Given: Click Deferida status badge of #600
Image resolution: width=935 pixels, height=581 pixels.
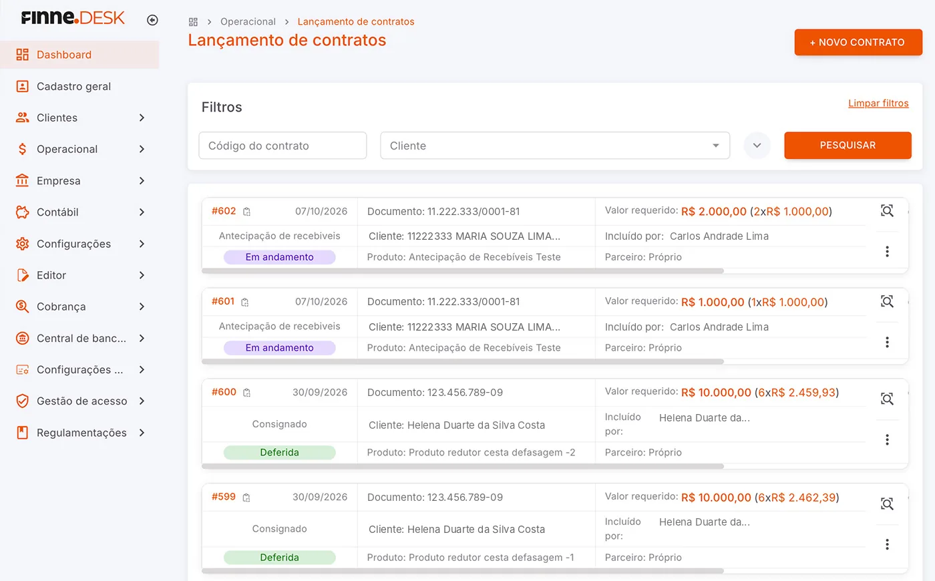Looking at the screenshot, I should 279,452.
